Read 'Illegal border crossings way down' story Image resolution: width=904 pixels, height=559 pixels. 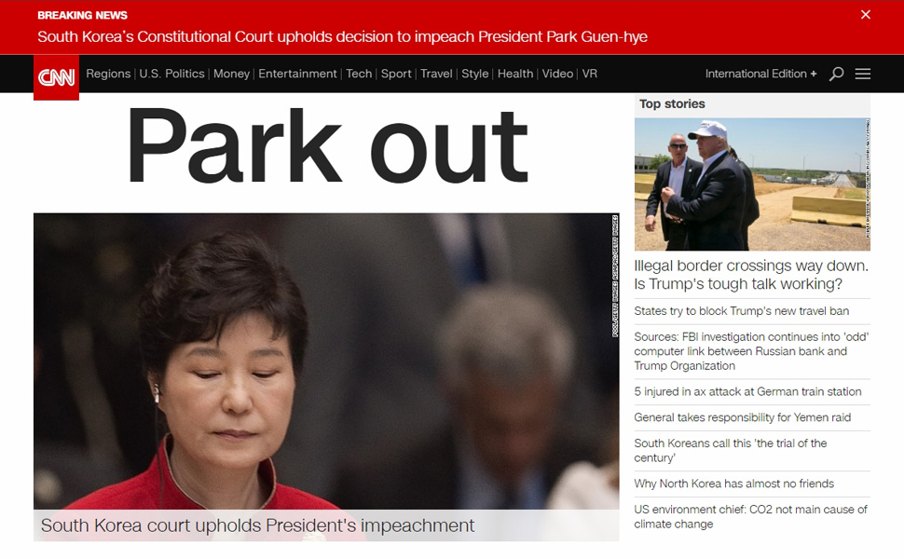[751, 275]
